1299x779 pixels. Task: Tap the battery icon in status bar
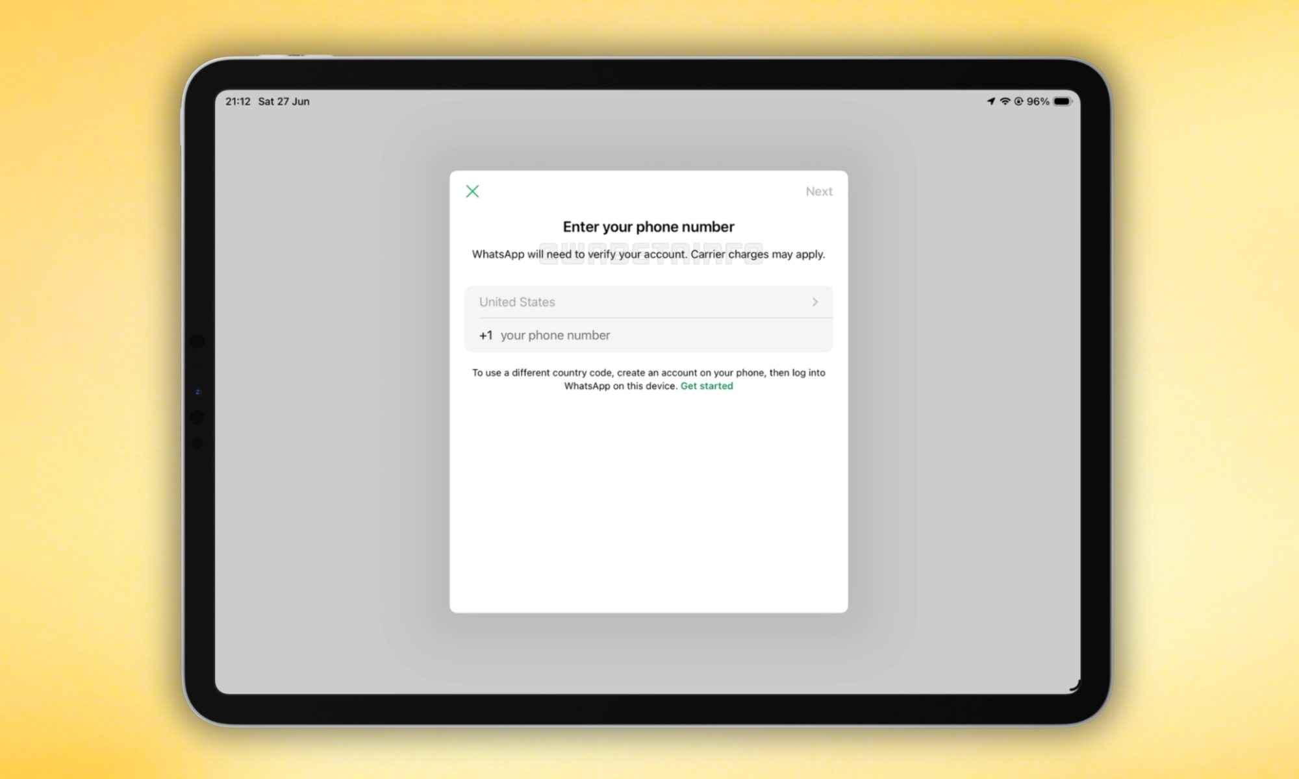pyautogui.click(x=1063, y=101)
